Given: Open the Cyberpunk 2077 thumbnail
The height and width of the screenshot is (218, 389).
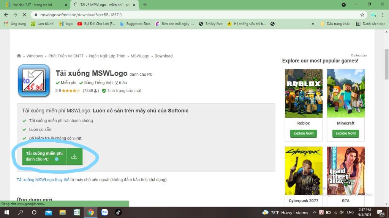Looking at the screenshot, I should click(304, 171).
